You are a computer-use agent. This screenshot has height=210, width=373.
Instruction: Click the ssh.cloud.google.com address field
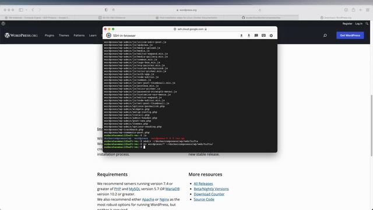pyautogui.click(x=190, y=29)
